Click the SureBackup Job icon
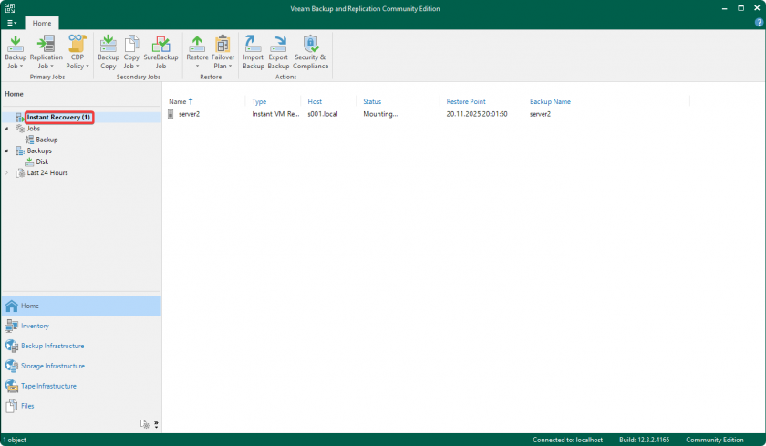Image resolution: width=766 pixels, height=446 pixels. coord(160,50)
